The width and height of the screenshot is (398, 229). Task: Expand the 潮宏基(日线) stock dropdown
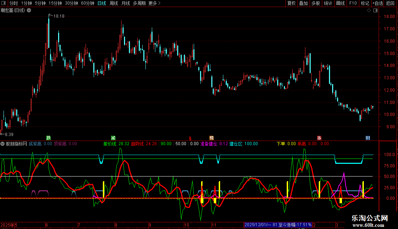point(29,10)
